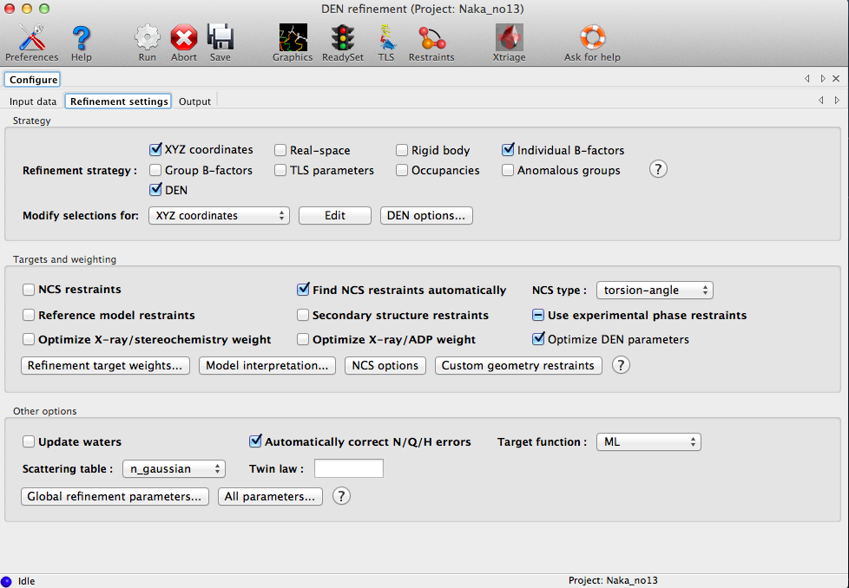Open Refinement target weights settings
The width and height of the screenshot is (849, 588).
(105, 366)
